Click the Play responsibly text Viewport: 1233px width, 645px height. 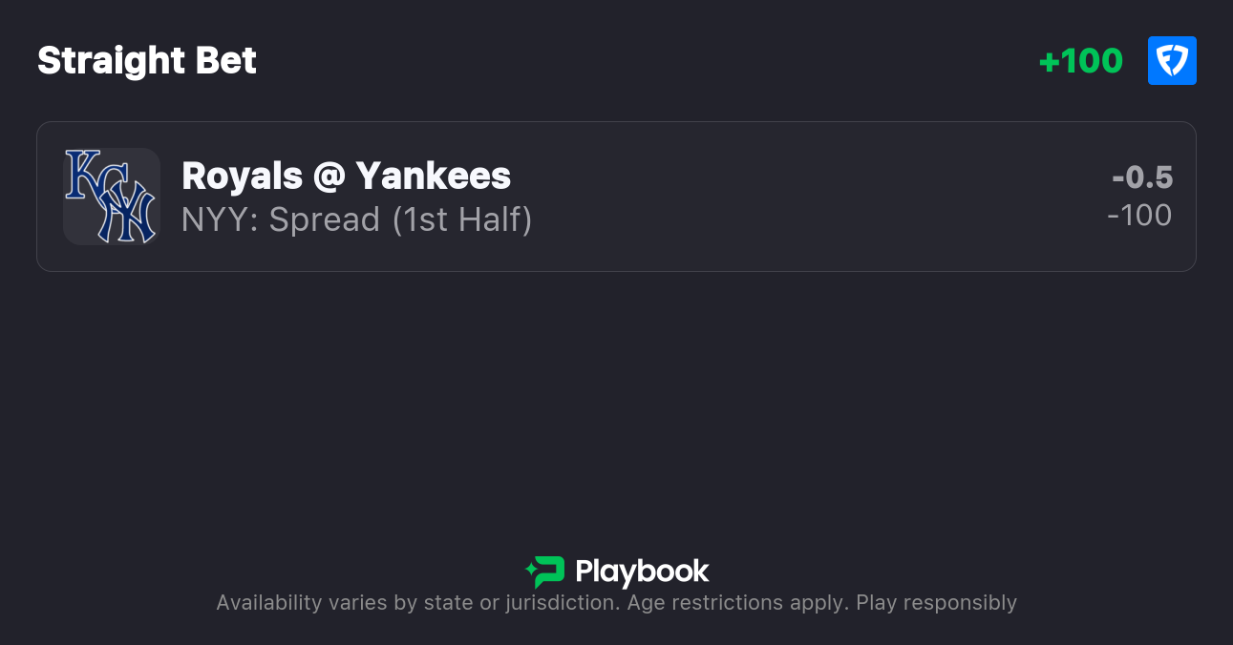pos(936,603)
